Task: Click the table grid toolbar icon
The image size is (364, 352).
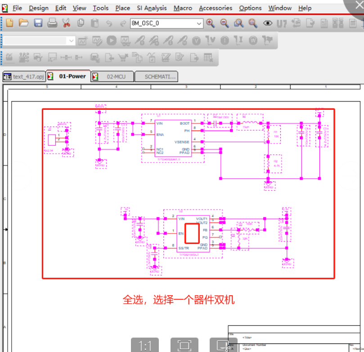Action: [x=208, y=57]
